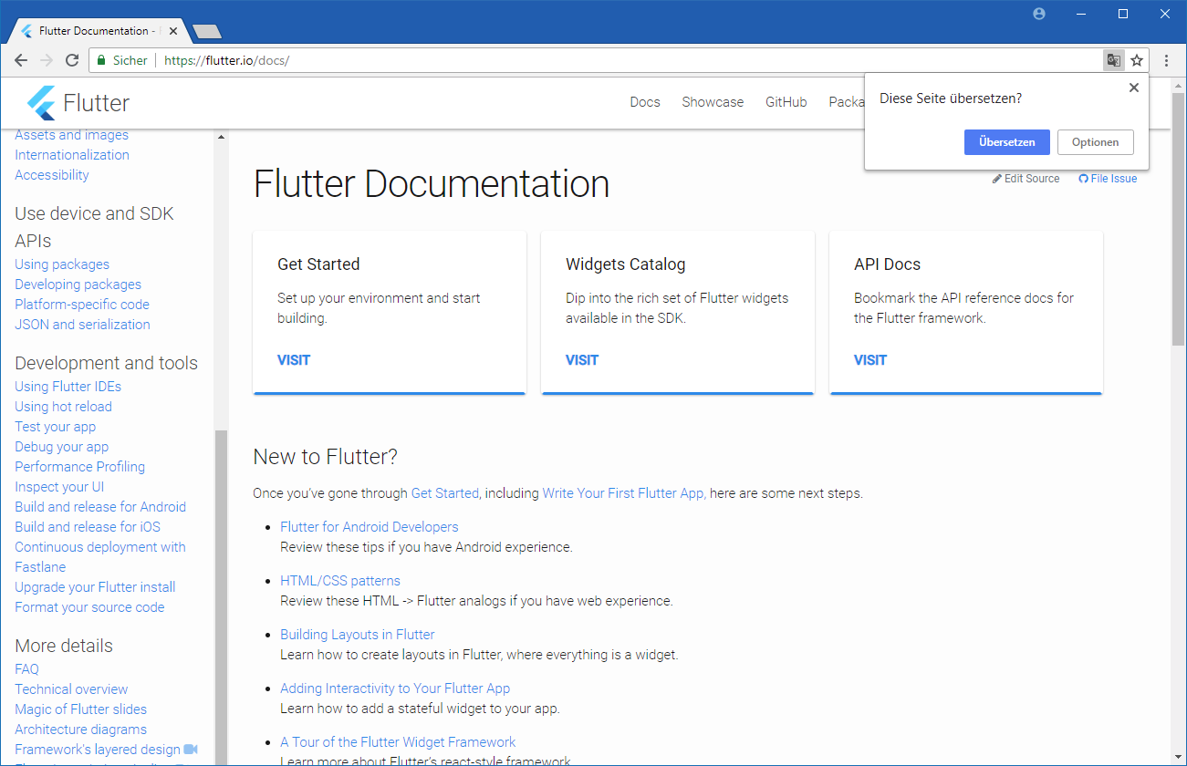Viewport: 1187px width, 766px height.
Task: Open Debug your app sidebar link
Action: pos(61,447)
